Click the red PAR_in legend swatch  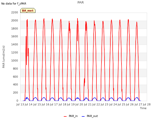(x=65, y=116)
